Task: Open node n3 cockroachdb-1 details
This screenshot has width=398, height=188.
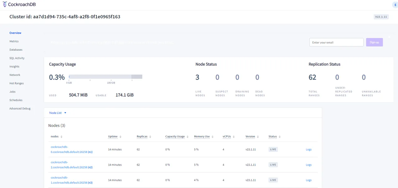Action: point(72,180)
